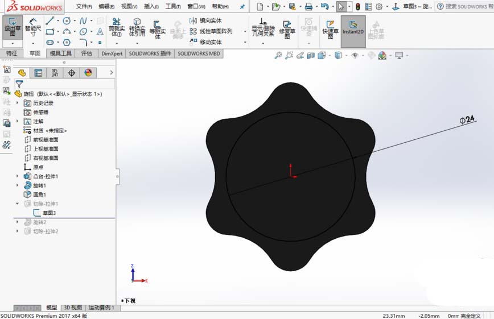Click the 剪裁实体 trim entities tool

coord(117,27)
